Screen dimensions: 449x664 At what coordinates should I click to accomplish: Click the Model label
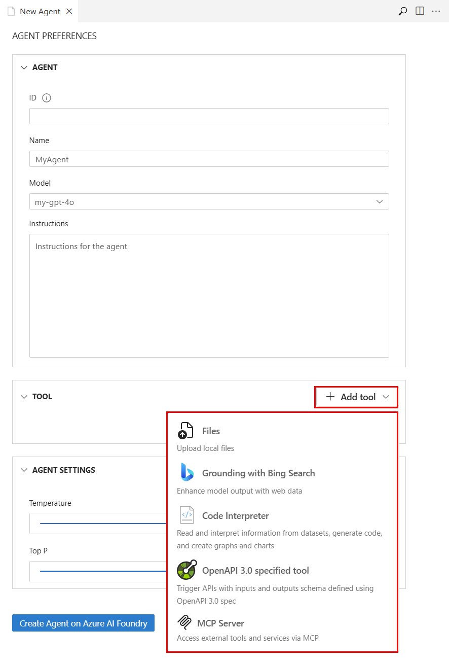40,183
